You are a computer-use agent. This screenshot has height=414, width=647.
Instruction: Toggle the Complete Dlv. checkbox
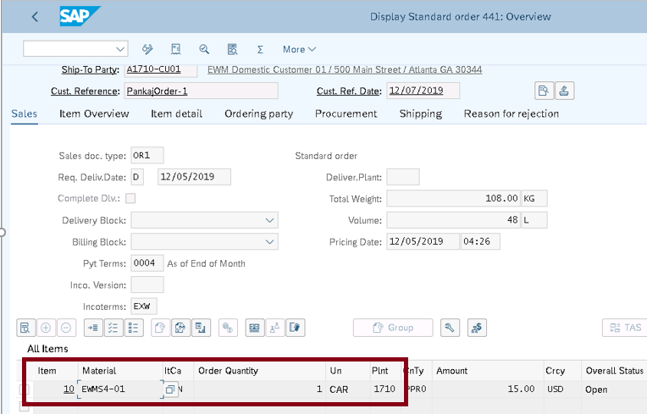130,198
